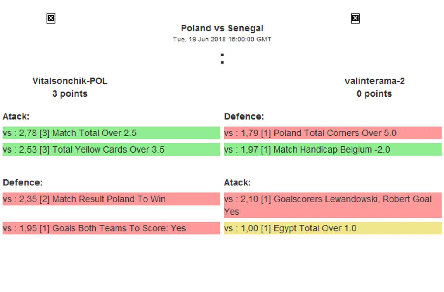Open the Poland vs Senegal match title
The image size is (444, 292).
pos(222,28)
